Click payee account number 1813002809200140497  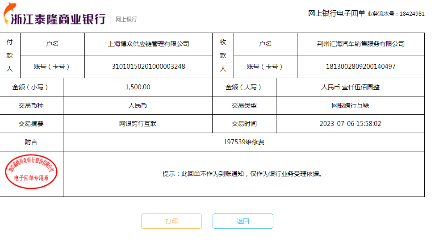coord(360,67)
